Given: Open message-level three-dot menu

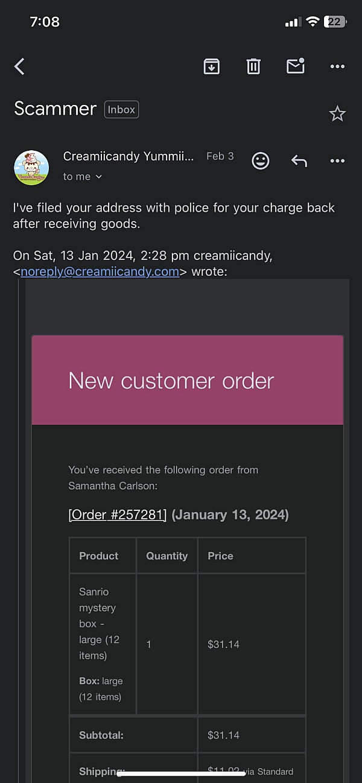Looking at the screenshot, I should tap(337, 161).
